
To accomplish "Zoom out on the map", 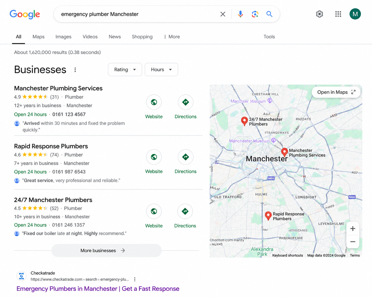I will 353,242.
